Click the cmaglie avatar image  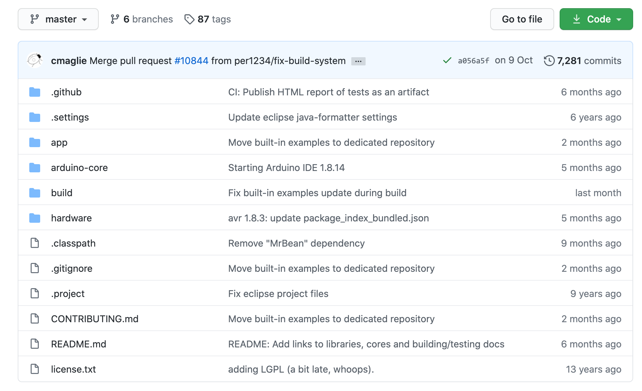coord(34,60)
